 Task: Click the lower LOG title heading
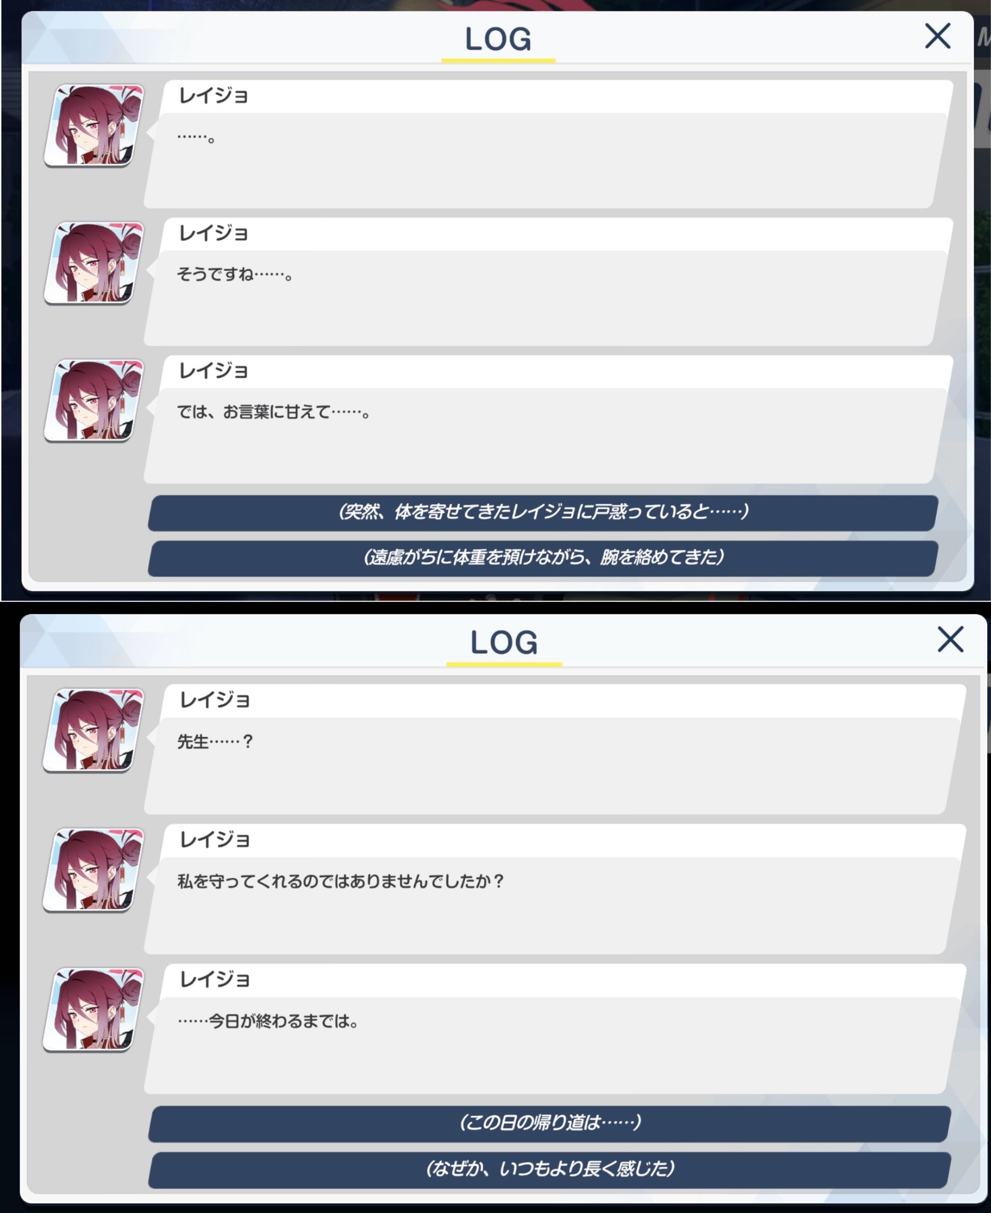(504, 643)
